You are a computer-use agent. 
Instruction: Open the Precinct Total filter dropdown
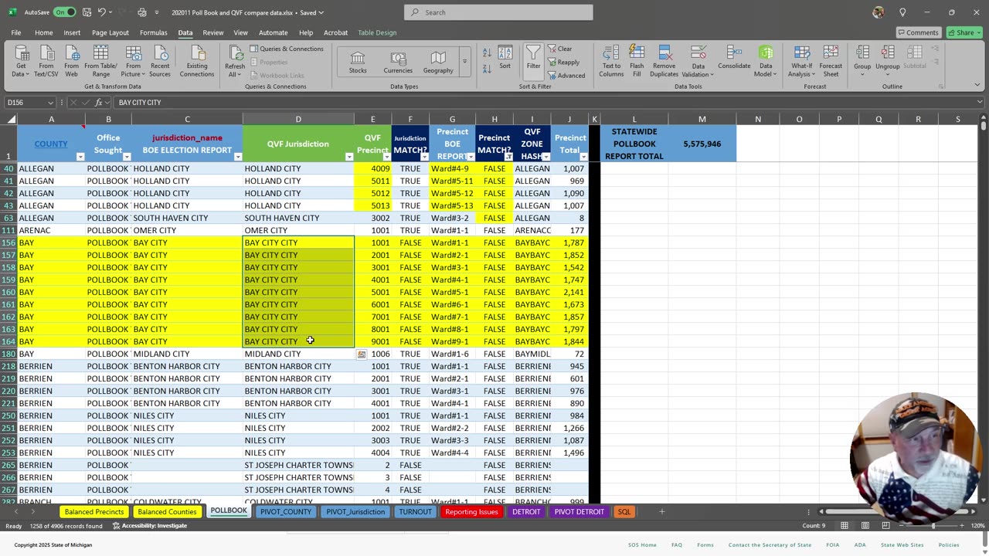coord(583,157)
